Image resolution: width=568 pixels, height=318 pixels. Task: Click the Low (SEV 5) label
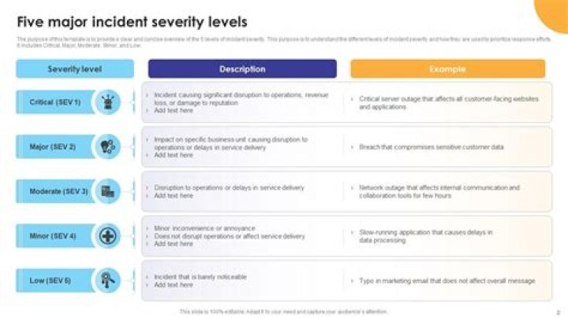pos(50,280)
